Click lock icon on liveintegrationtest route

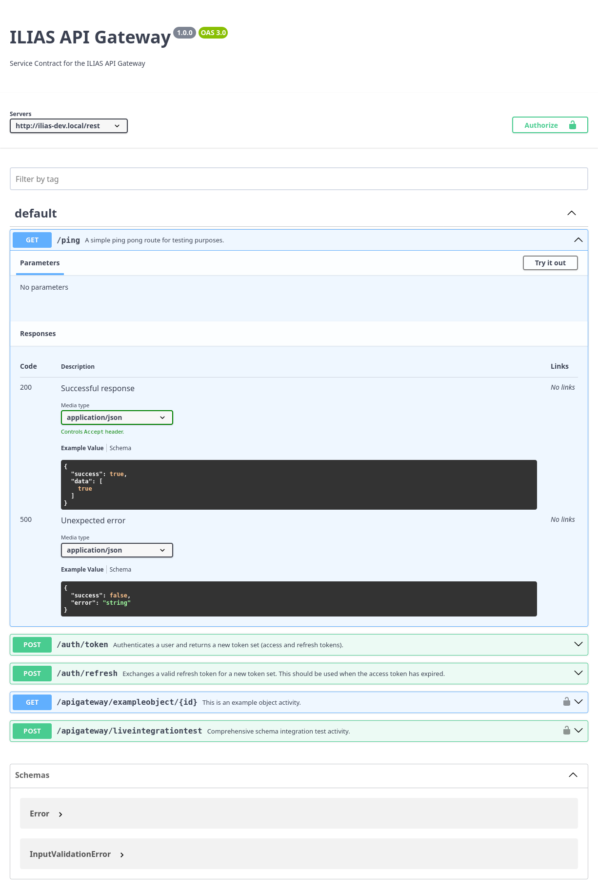coord(567,731)
